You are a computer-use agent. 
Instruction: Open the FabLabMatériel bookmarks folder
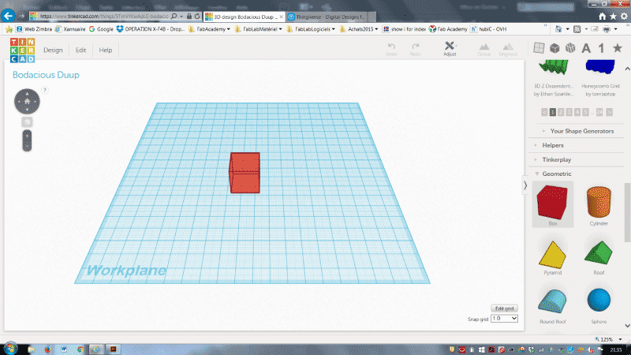click(259, 29)
